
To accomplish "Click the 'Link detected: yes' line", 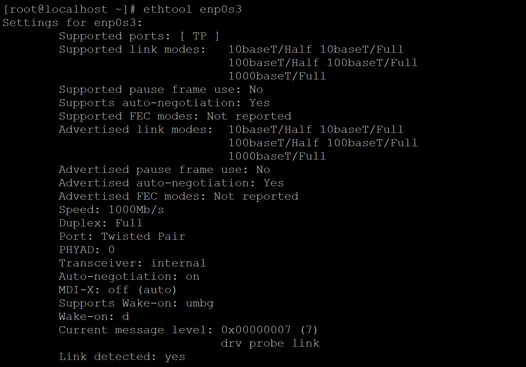I will point(122,357).
